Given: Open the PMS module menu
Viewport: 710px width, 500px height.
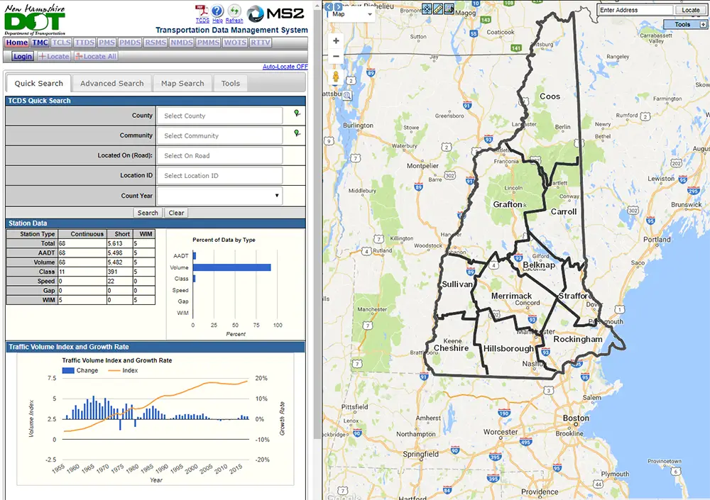Looking at the screenshot, I should click(106, 43).
